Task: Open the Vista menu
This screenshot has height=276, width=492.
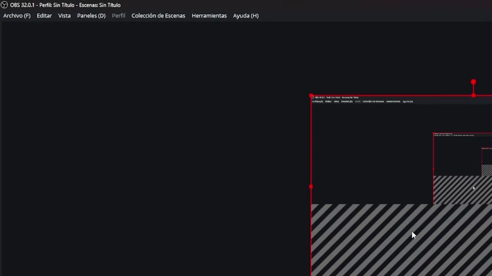Action: coord(64,16)
